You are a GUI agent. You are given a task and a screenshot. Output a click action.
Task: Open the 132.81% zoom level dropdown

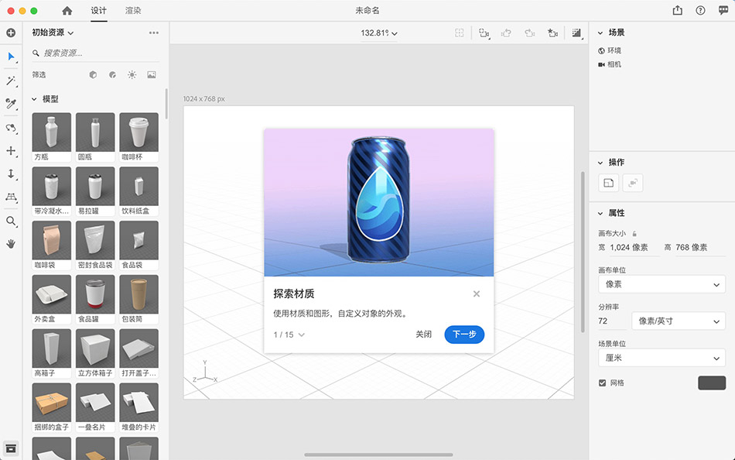tap(379, 33)
